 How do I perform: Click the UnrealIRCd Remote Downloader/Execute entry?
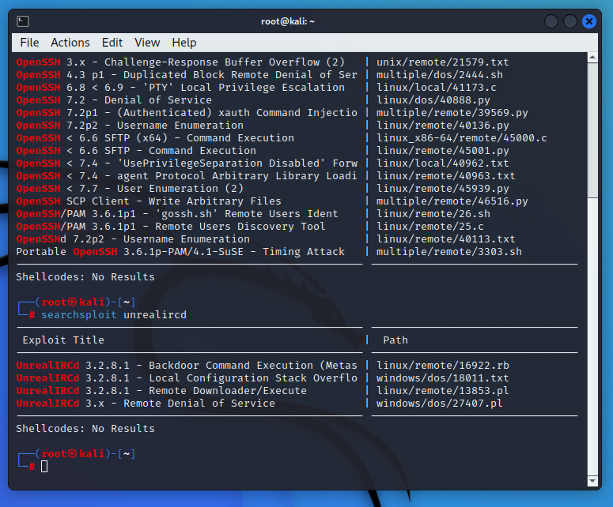(161, 391)
